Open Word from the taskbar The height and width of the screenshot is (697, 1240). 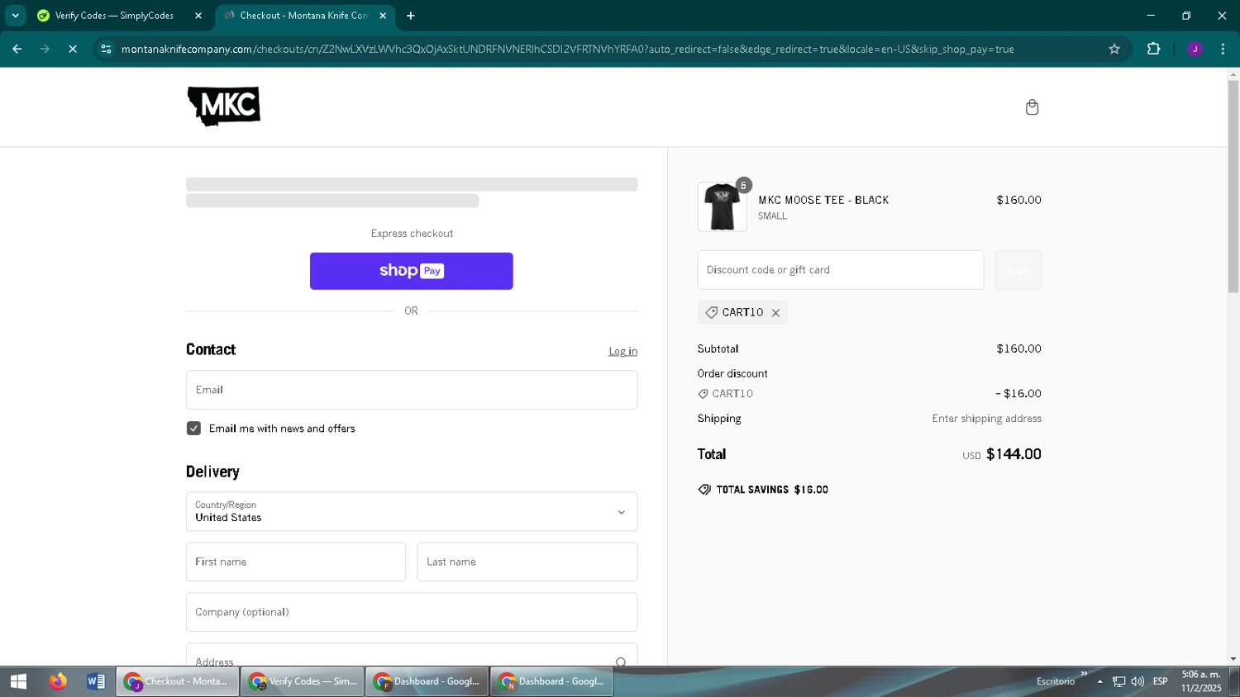[x=96, y=681]
